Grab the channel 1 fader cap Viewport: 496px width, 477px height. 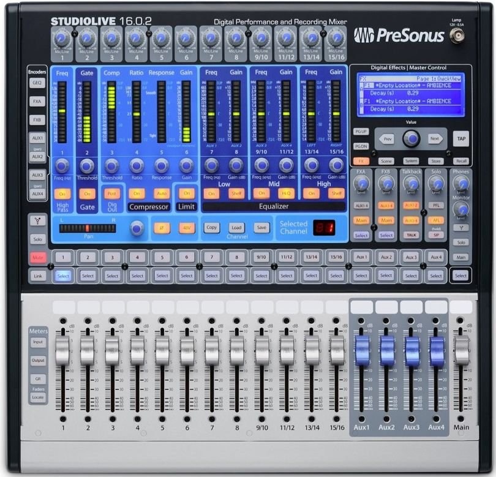pos(62,351)
